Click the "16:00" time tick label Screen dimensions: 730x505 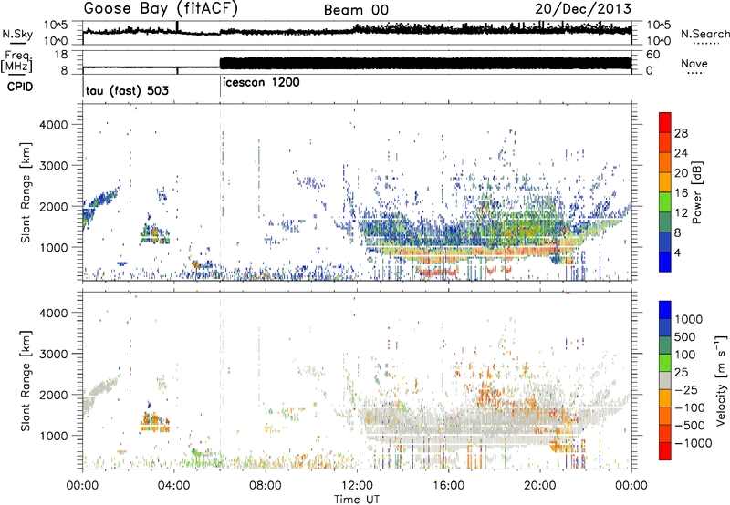[448, 486]
